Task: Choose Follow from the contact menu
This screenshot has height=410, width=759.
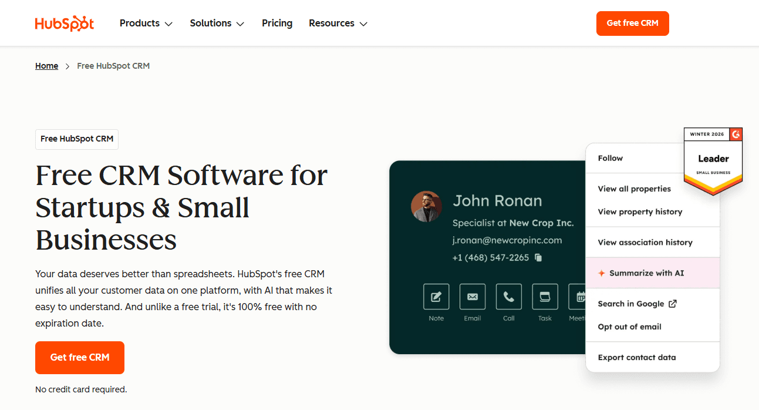Action: (x=610, y=158)
